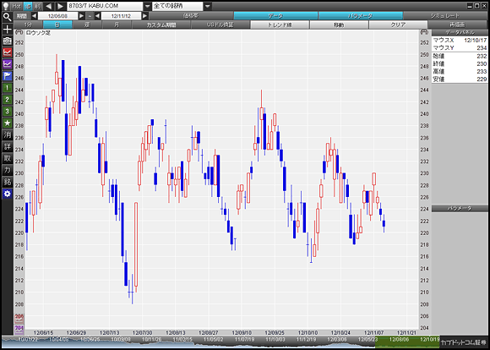490x350 pixels.
Task: Step the start date 12/05/08 forward
Action: (x=82, y=15)
